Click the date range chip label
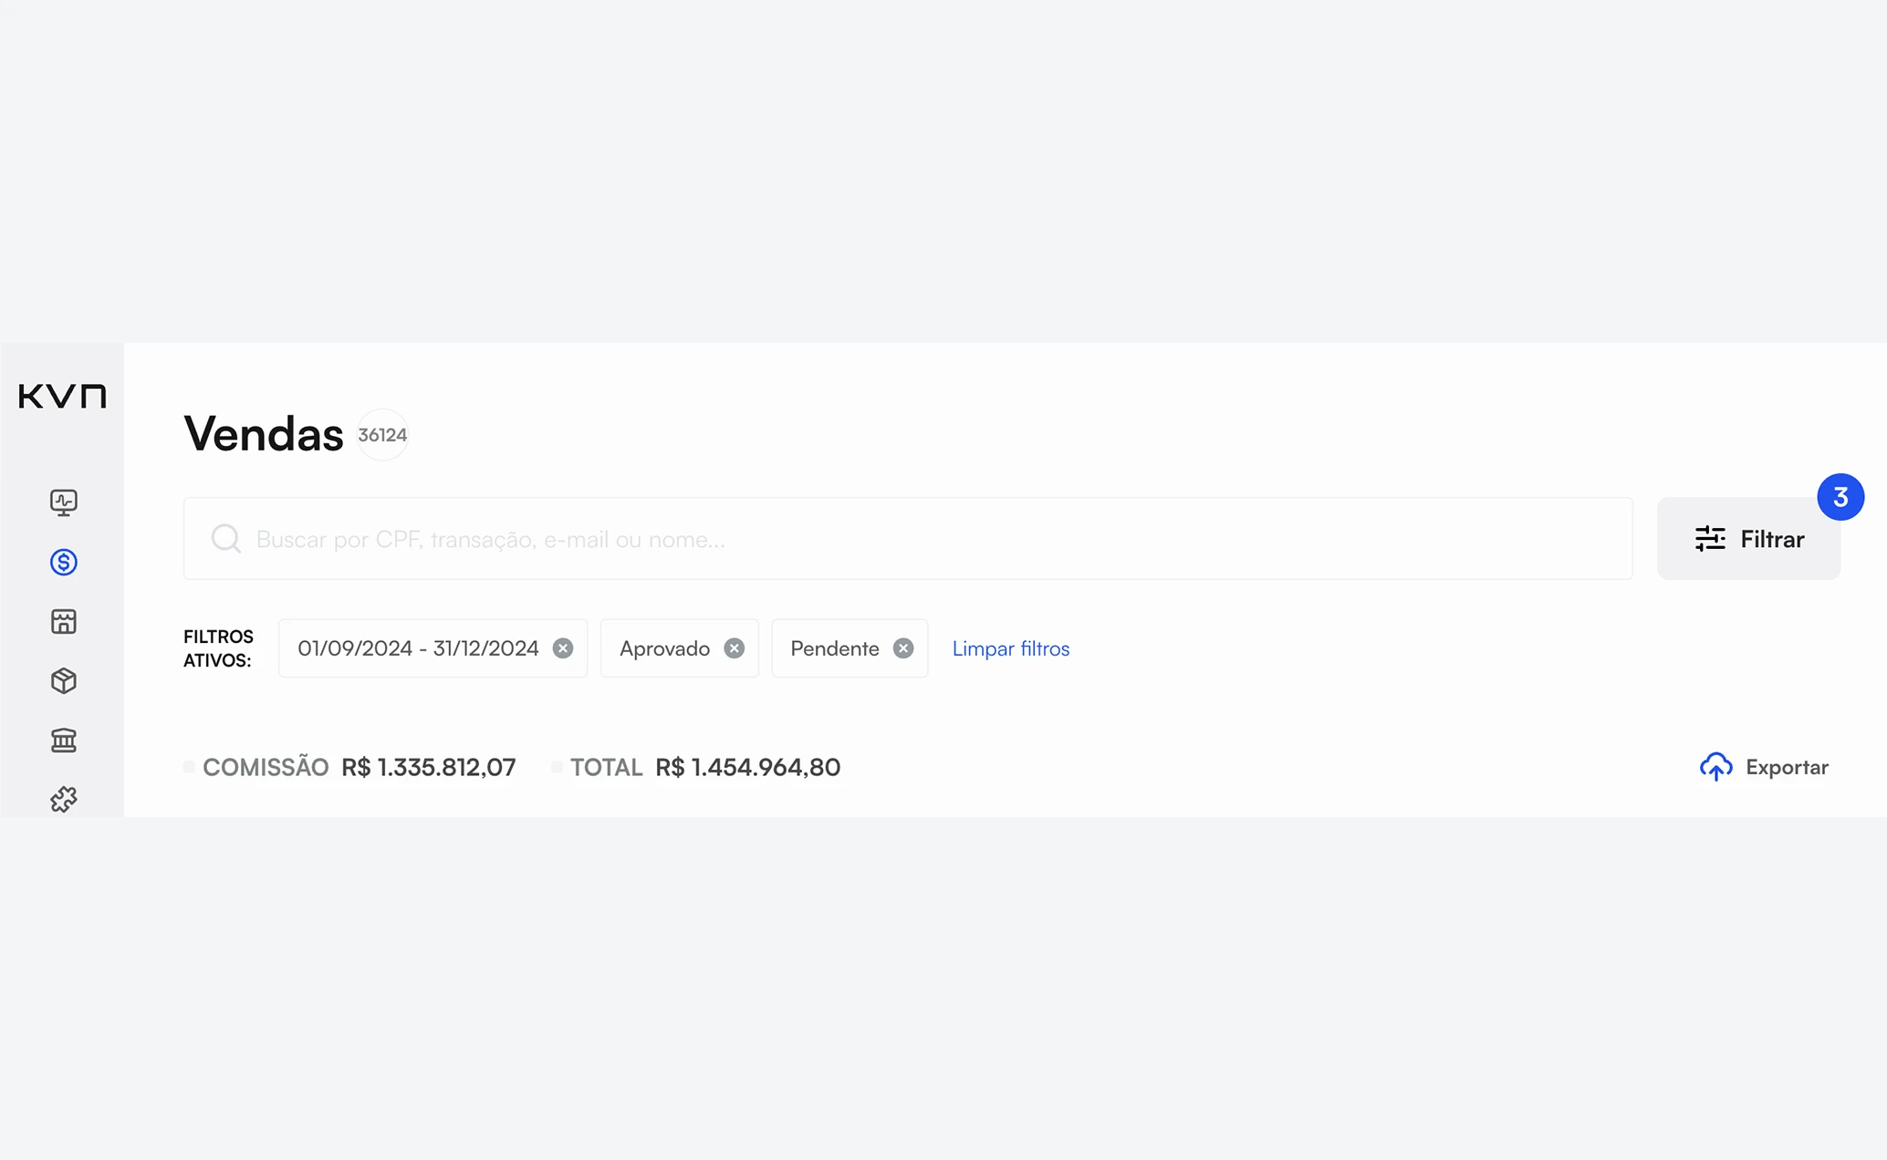 418,648
